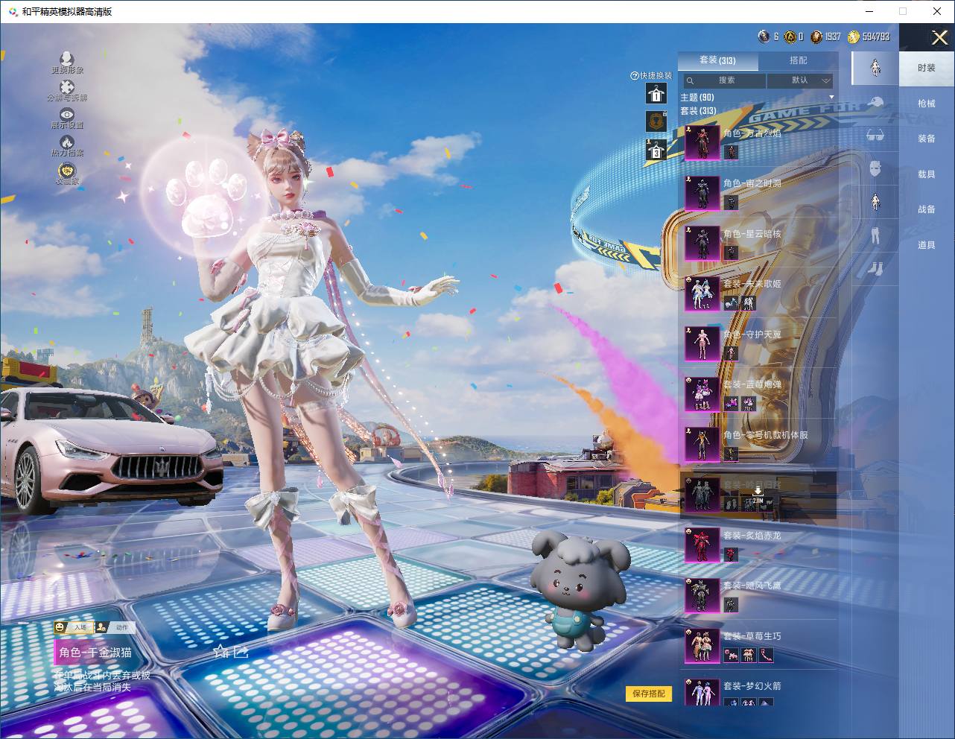955x739 pixels.
Task: Select the 角色-万古烈焰 outfit thumbnail
Action: click(702, 142)
